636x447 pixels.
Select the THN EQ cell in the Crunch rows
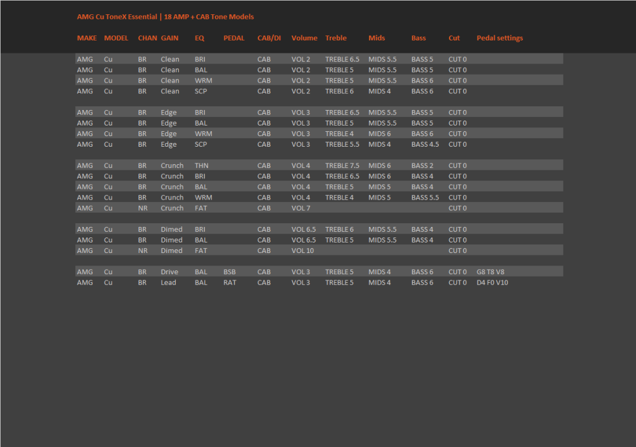[202, 165]
